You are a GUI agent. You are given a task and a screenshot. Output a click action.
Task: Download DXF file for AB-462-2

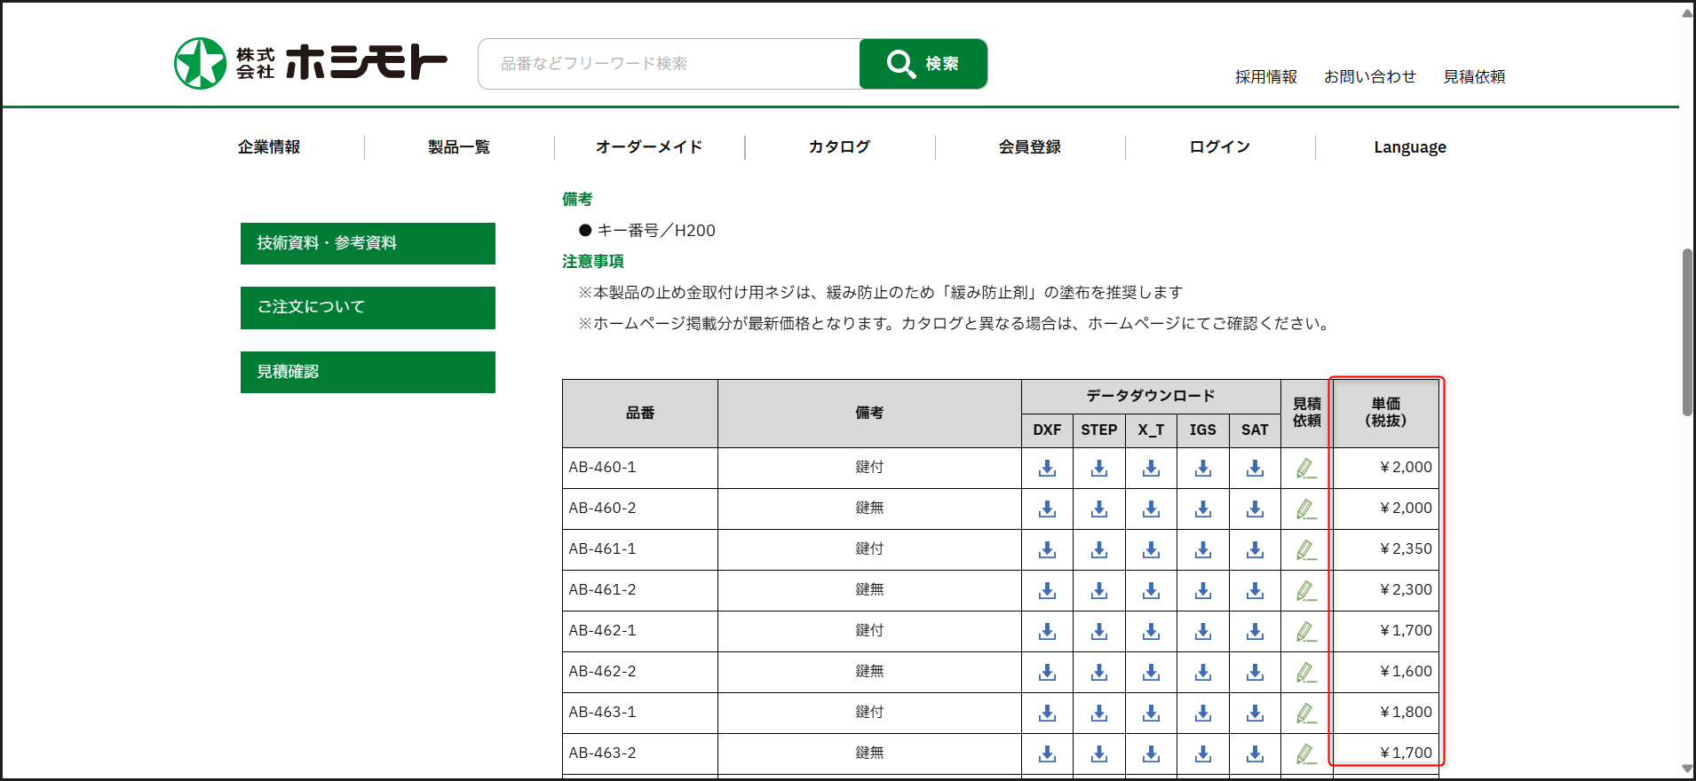1047,672
